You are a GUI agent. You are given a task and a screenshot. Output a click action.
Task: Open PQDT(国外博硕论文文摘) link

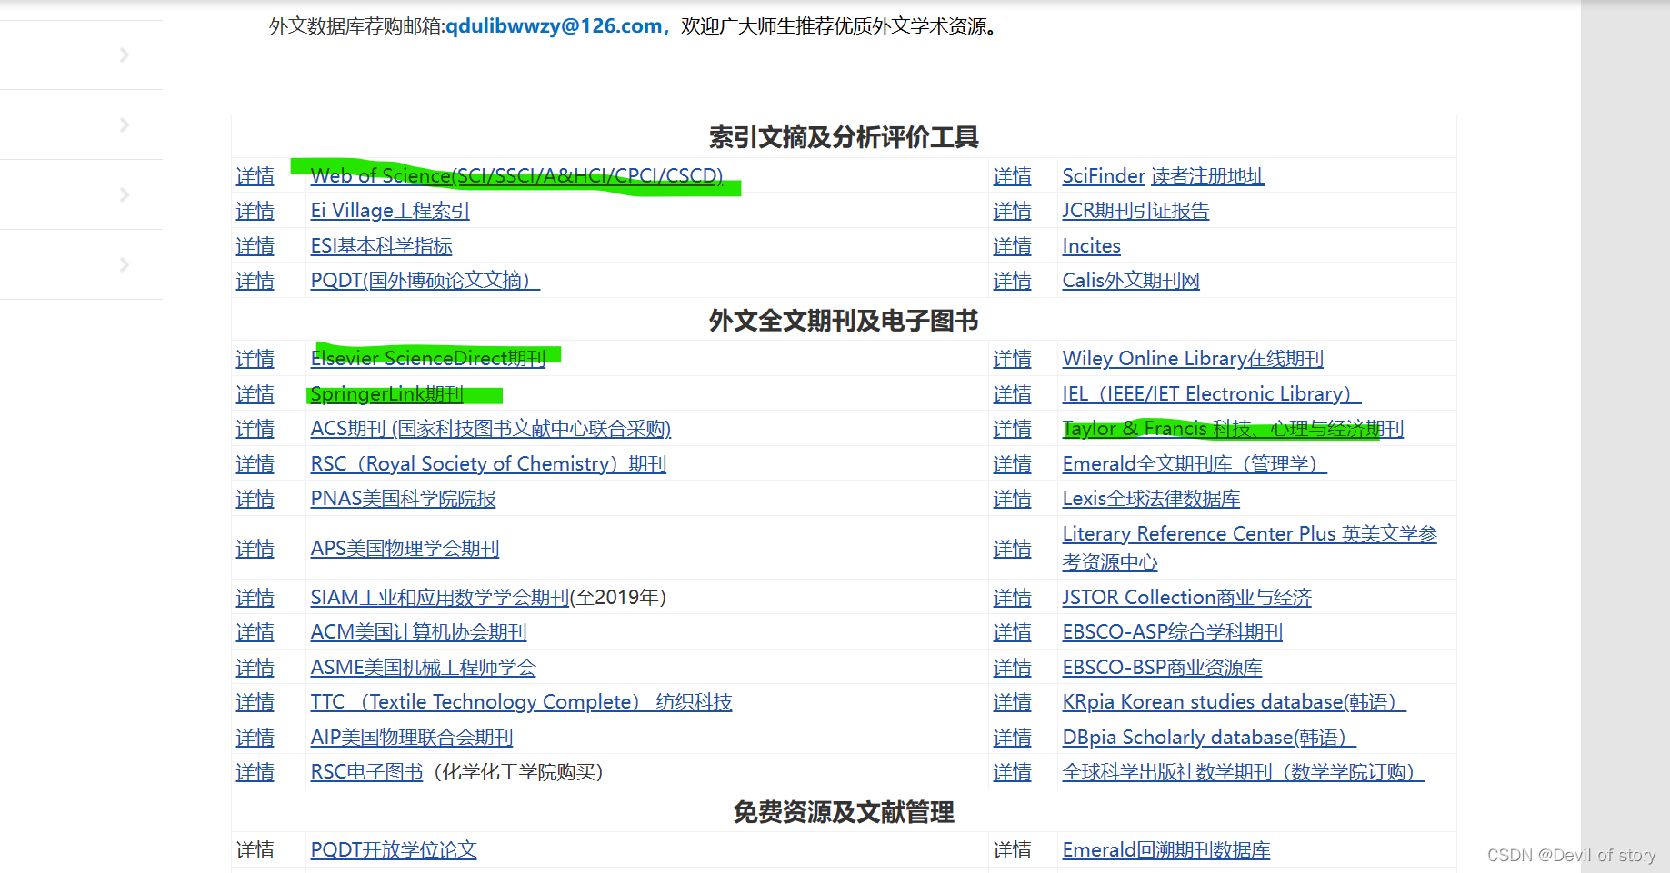click(425, 281)
